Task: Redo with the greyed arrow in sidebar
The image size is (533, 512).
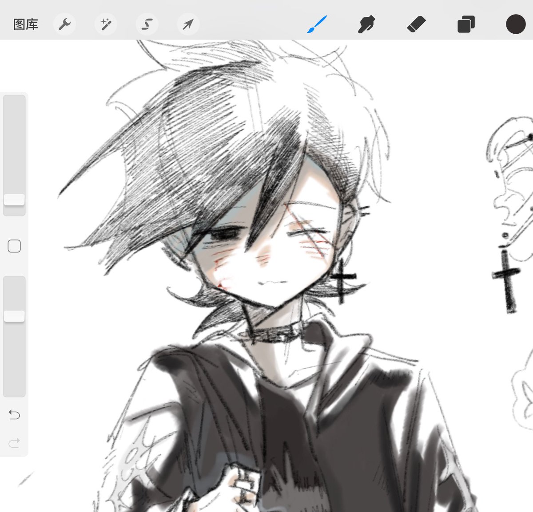Action: pyautogui.click(x=14, y=442)
